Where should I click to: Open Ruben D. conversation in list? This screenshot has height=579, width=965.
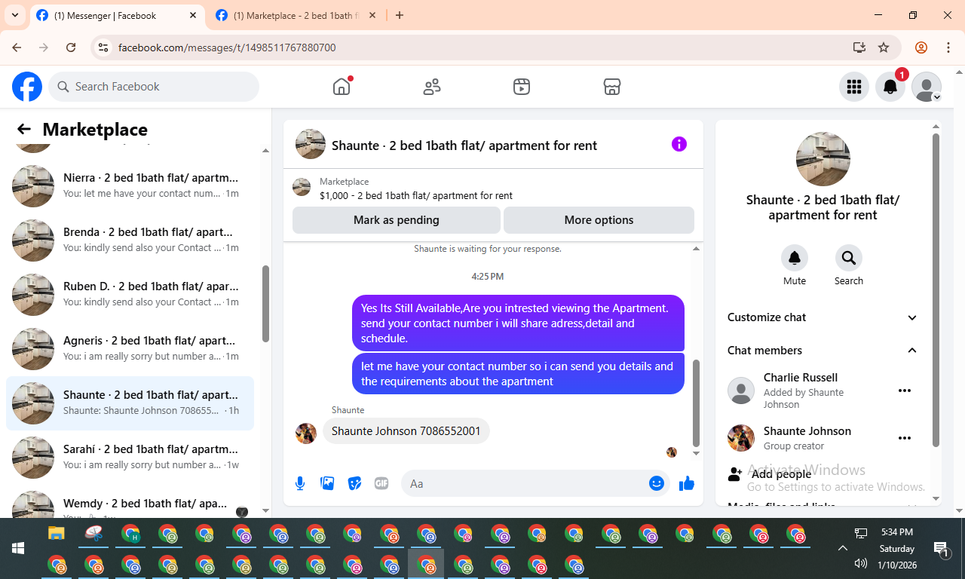(130, 294)
